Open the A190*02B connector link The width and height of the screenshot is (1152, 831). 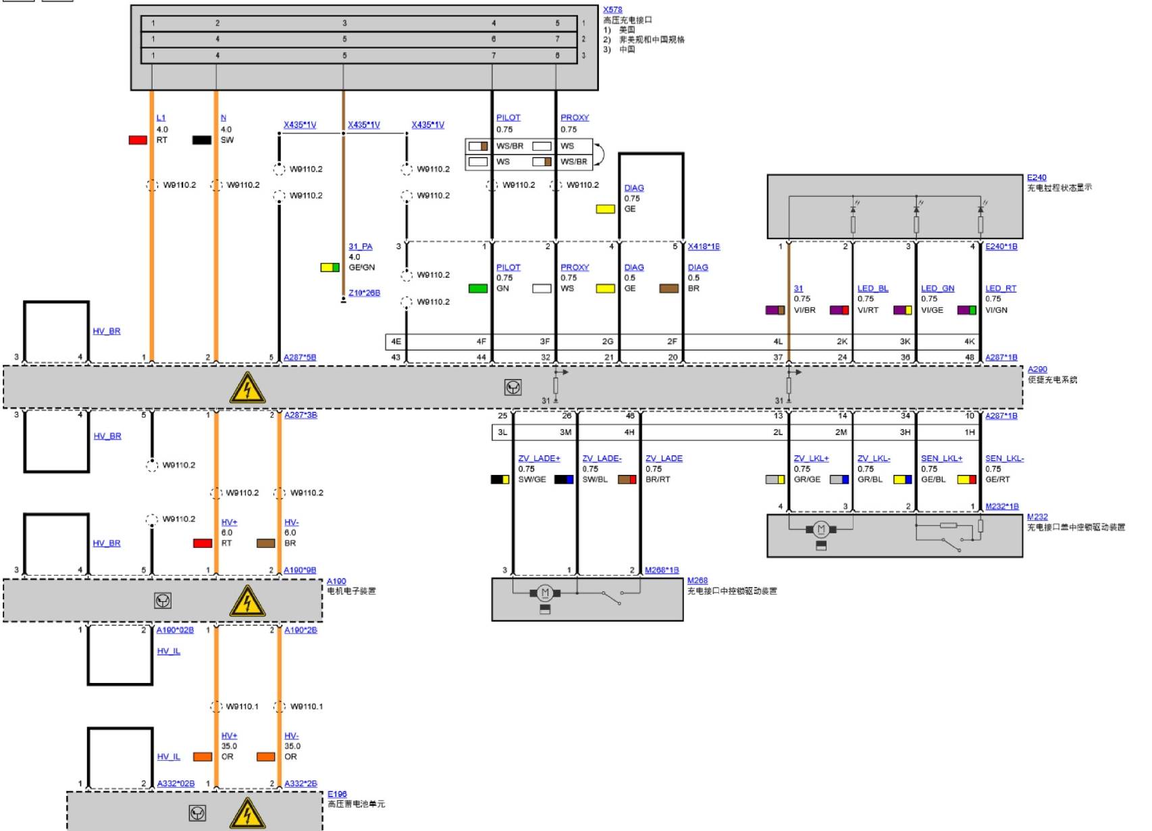tap(175, 630)
